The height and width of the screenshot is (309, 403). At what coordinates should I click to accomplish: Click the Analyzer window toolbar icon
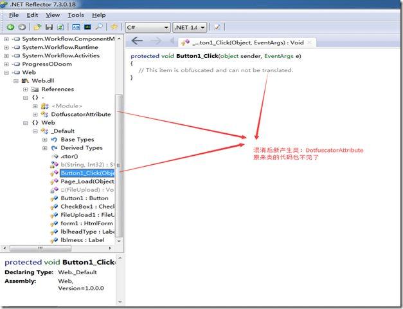point(76,27)
